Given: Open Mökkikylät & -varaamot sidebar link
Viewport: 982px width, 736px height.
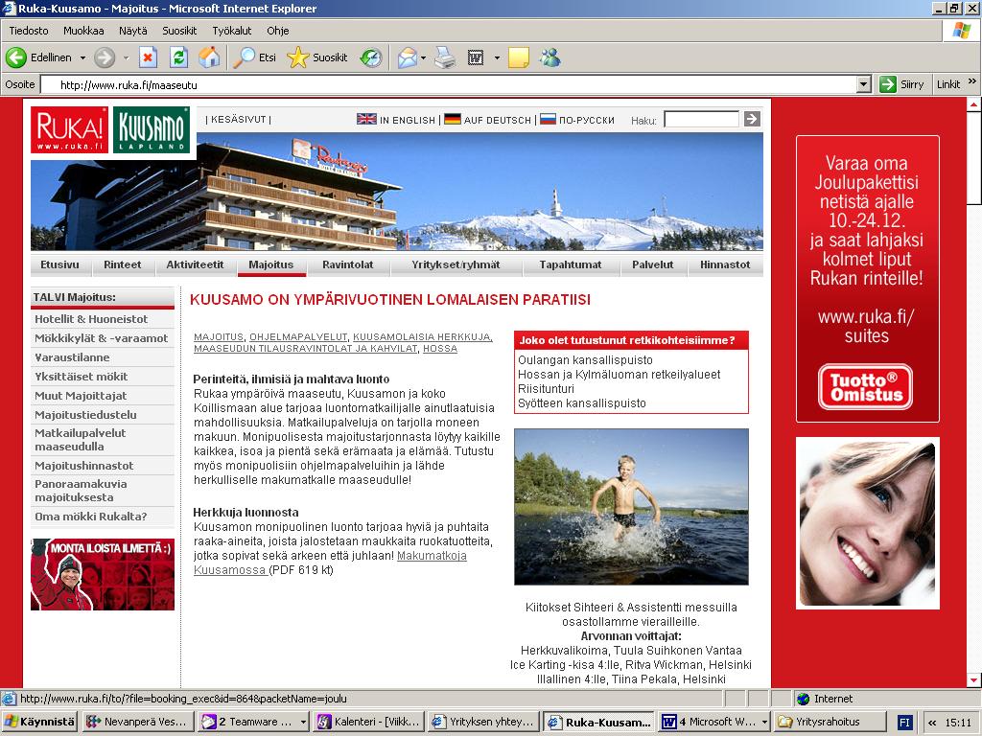Looking at the screenshot, I should [102, 338].
